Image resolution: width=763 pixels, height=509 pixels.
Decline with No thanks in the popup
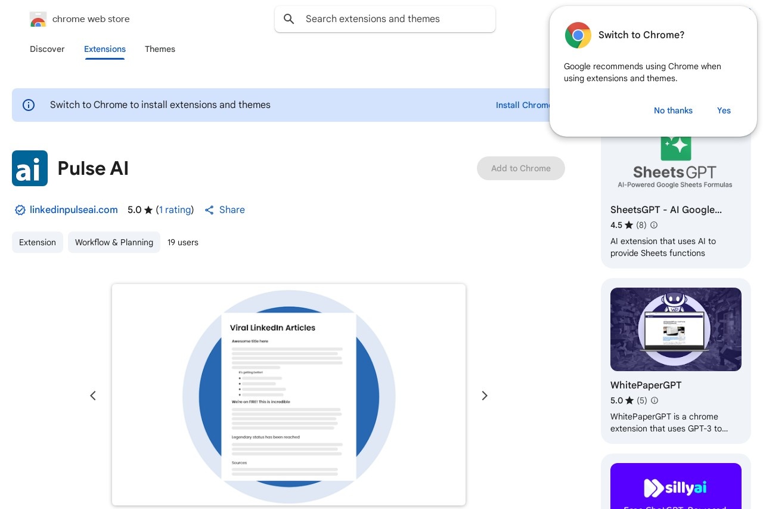point(673,110)
